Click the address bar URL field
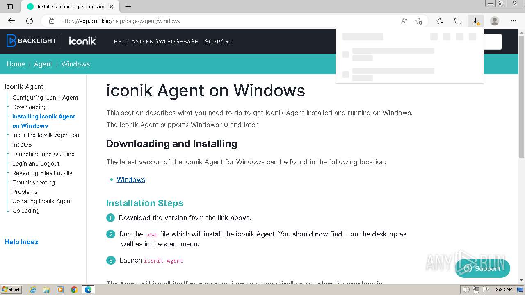 pyautogui.click(x=228, y=21)
